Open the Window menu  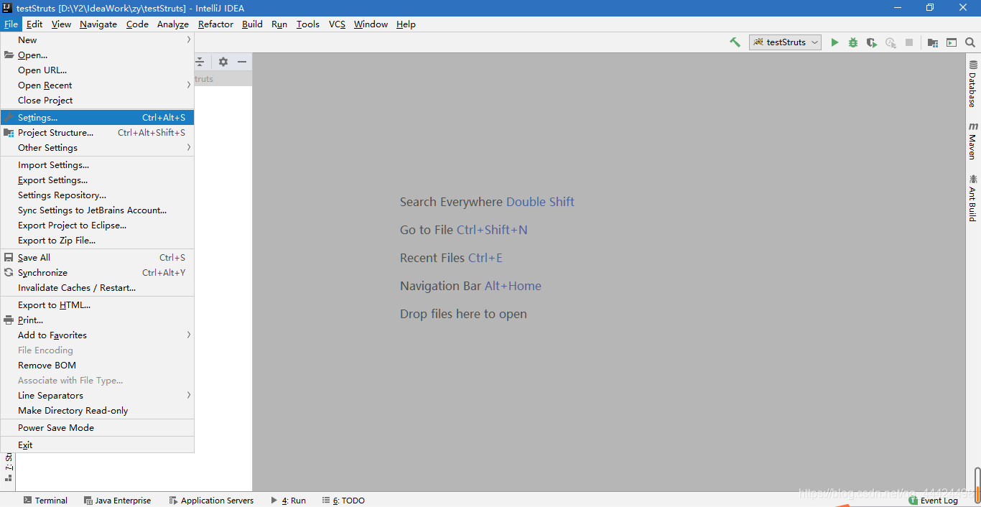[x=371, y=24]
